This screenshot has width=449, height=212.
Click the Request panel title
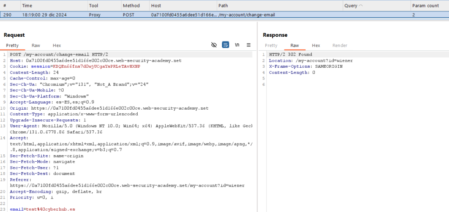(x=14, y=35)
